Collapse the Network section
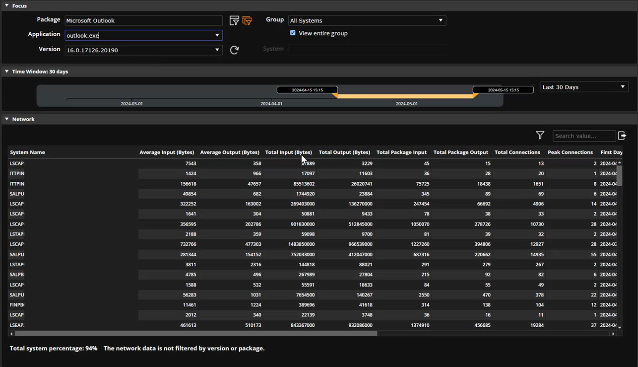The image size is (638, 367). 7,119
